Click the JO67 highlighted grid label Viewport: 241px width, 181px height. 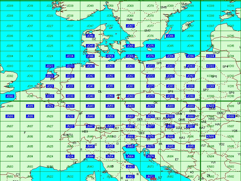point(130,26)
